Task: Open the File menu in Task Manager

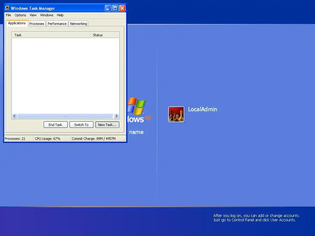Action: click(8, 15)
